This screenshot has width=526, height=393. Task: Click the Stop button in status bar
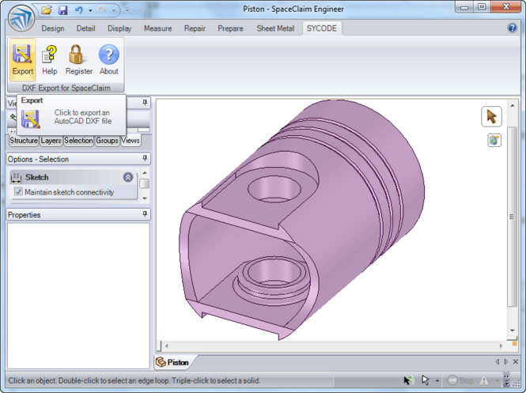tap(460, 380)
